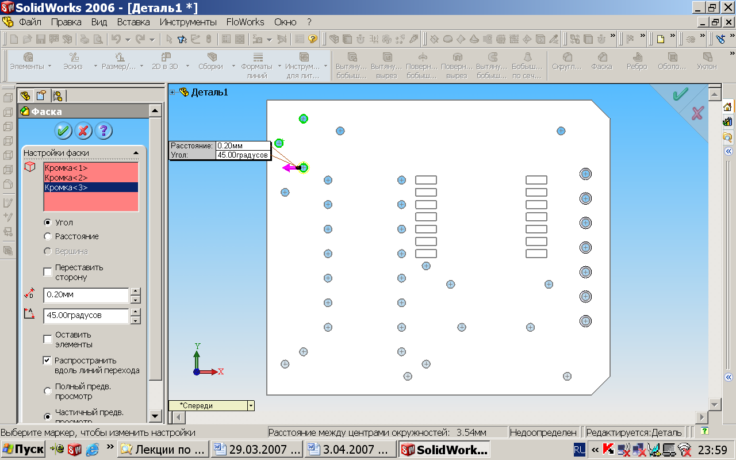
Task: Click the home icon on the task pane
Action: pos(727,107)
